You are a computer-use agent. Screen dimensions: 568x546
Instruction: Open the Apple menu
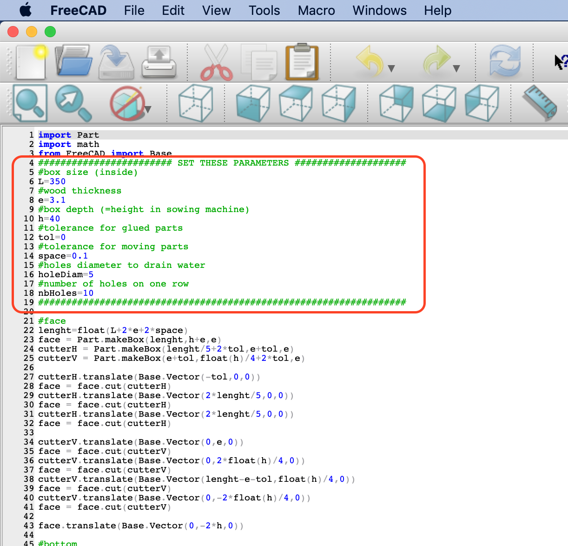point(26,10)
